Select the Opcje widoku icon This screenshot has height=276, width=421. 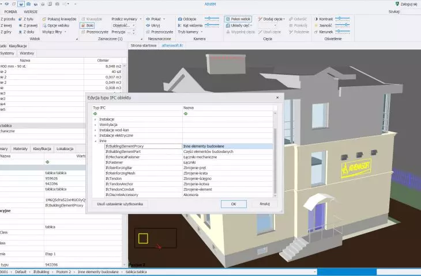click(44, 25)
